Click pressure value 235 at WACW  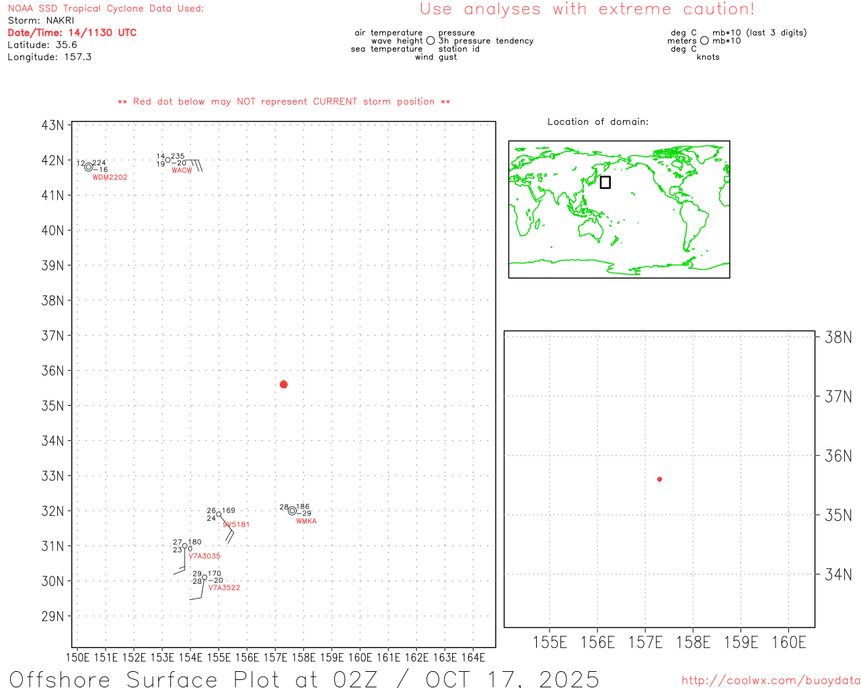point(178,156)
